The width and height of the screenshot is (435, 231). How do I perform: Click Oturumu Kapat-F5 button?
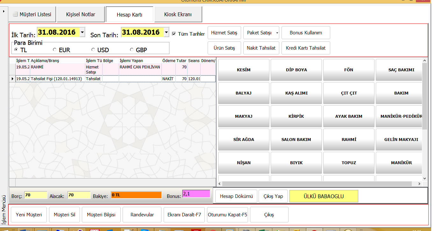(x=227, y=215)
